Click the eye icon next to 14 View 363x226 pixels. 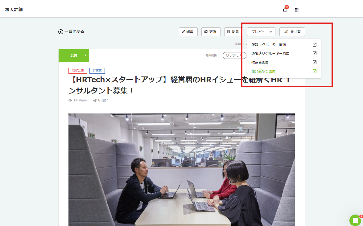coord(70,100)
